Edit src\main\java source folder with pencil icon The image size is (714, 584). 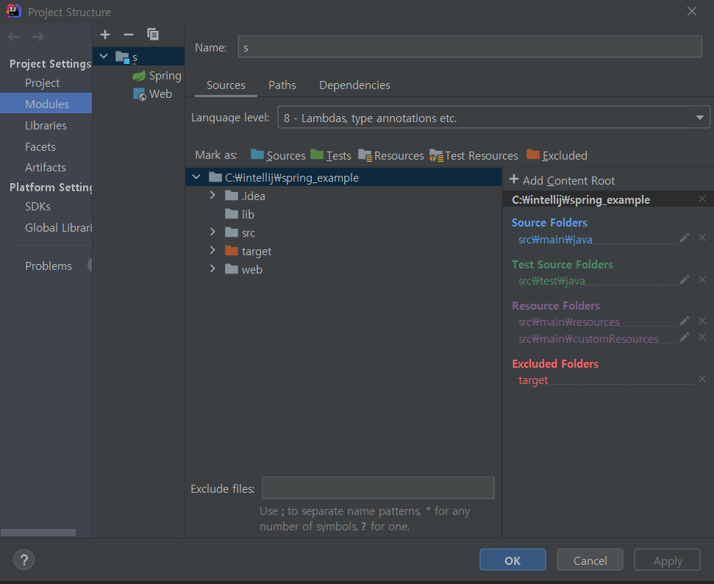point(684,238)
